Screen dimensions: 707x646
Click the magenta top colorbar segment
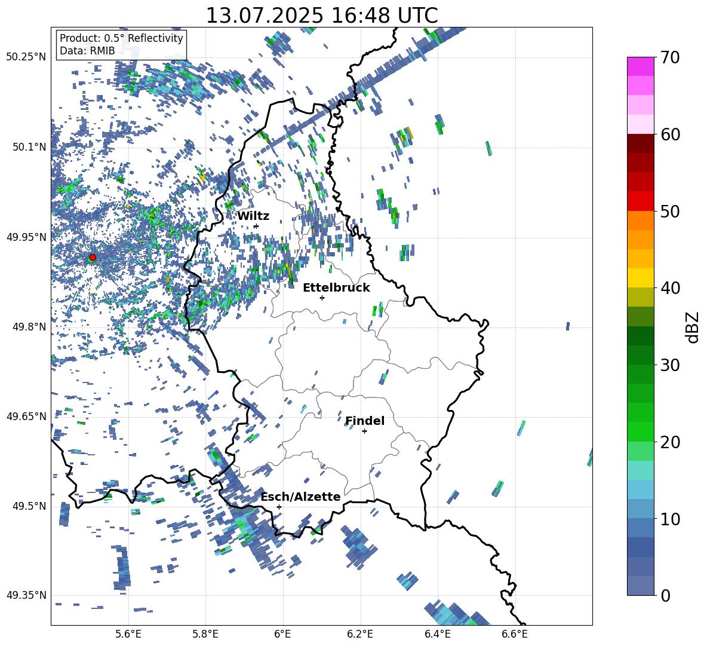pyautogui.click(x=641, y=66)
